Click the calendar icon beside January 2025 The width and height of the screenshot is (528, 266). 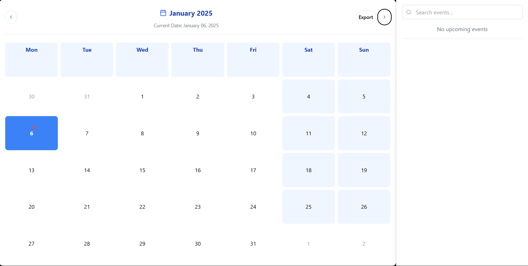pyautogui.click(x=163, y=13)
